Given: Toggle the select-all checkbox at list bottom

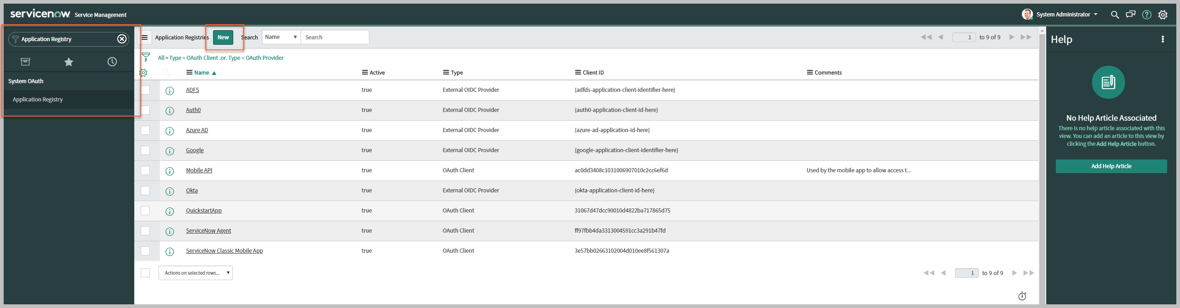Looking at the screenshot, I should [145, 273].
